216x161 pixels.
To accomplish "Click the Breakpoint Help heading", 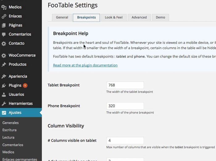I will click(71, 34).
